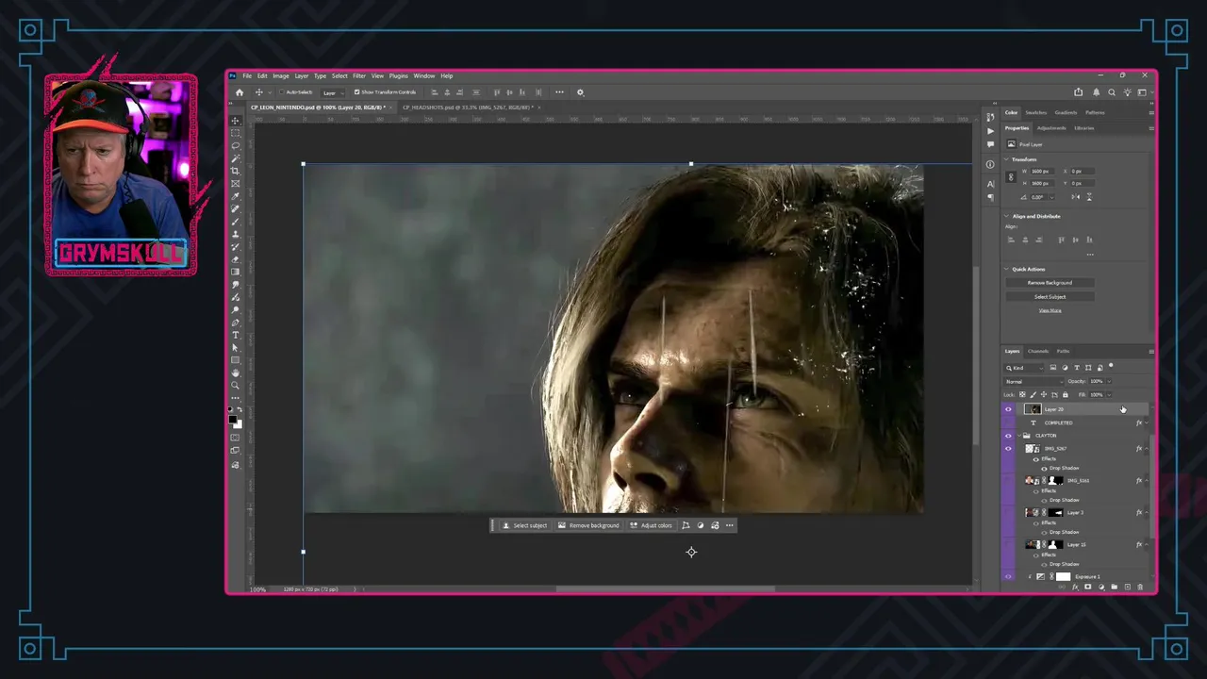1207x679 pixels.
Task: Select the Horizontal Type tool
Action: tap(236, 335)
